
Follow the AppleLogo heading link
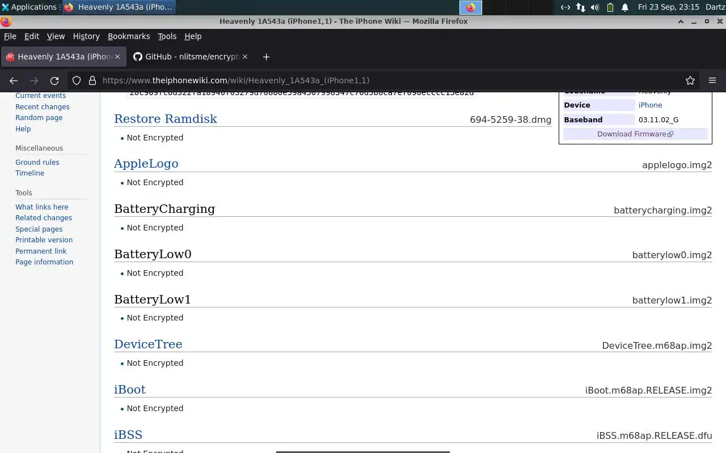click(146, 164)
